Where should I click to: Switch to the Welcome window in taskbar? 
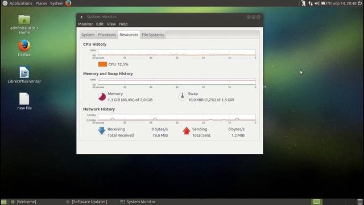click(24, 202)
